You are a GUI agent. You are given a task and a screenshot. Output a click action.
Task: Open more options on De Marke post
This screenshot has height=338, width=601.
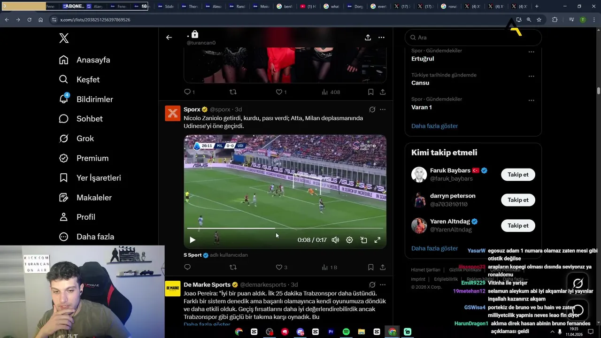pos(383,284)
